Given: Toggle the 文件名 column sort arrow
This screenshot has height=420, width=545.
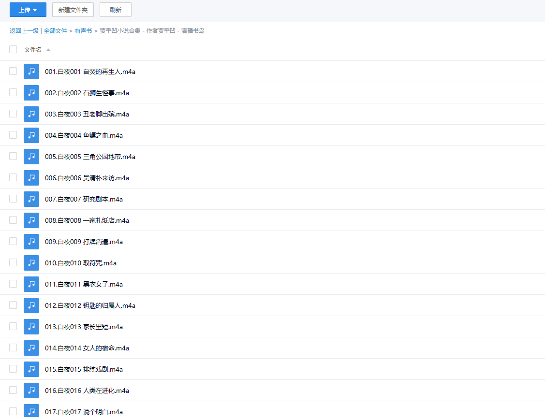Looking at the screenshot, I should pyautogui.click(x=48, y=49).
